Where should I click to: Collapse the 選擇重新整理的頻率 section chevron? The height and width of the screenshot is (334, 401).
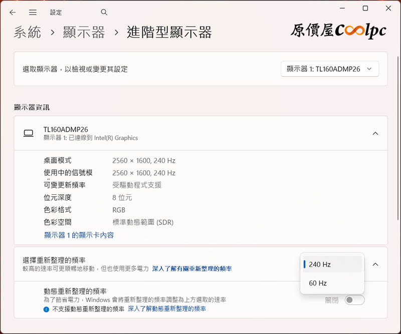(x=375, y=264)
